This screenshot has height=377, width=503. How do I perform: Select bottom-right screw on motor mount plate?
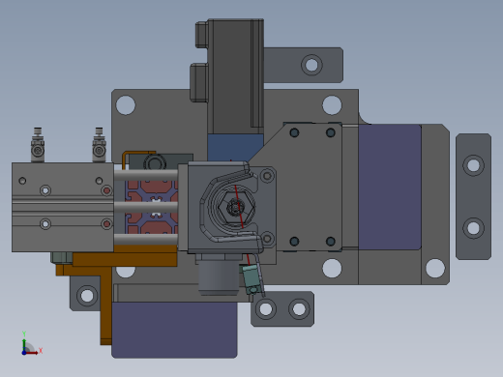pos(331,241)
